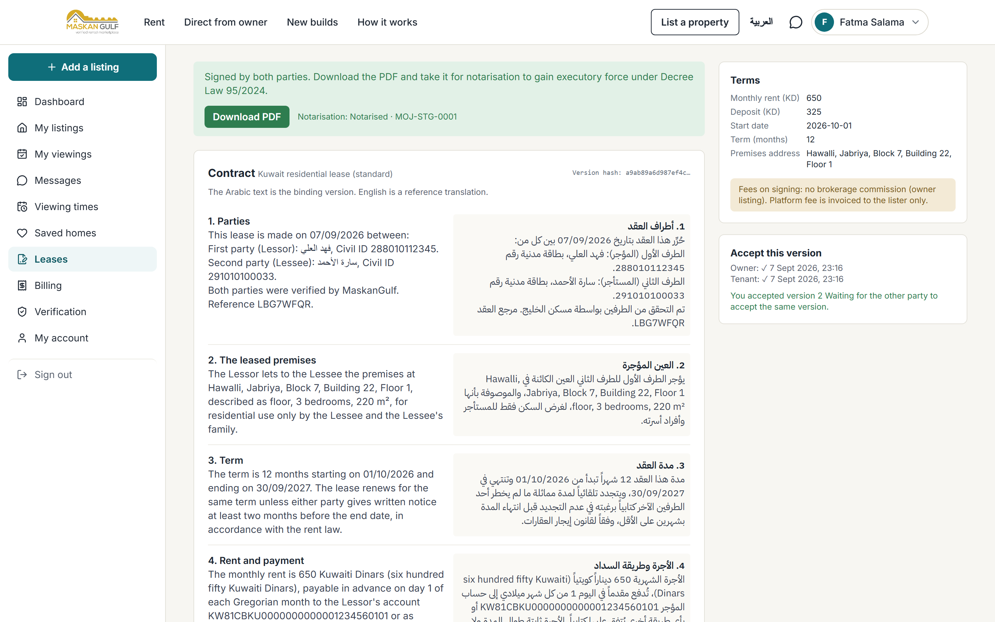Click the Sign out arrow icon
This screenshot has height=622, width=995.
point(22,375)
